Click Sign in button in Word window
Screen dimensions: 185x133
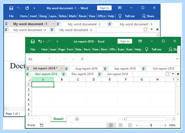pos(104,8)
